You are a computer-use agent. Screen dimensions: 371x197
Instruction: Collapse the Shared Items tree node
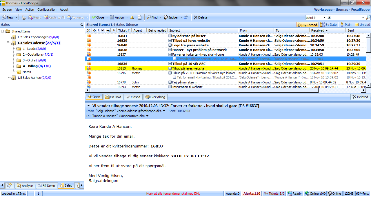(3, 31)
